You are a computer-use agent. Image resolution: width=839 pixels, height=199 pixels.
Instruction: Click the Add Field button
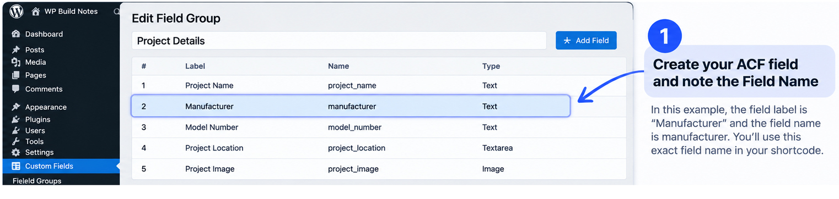click(x=586, y=41)
